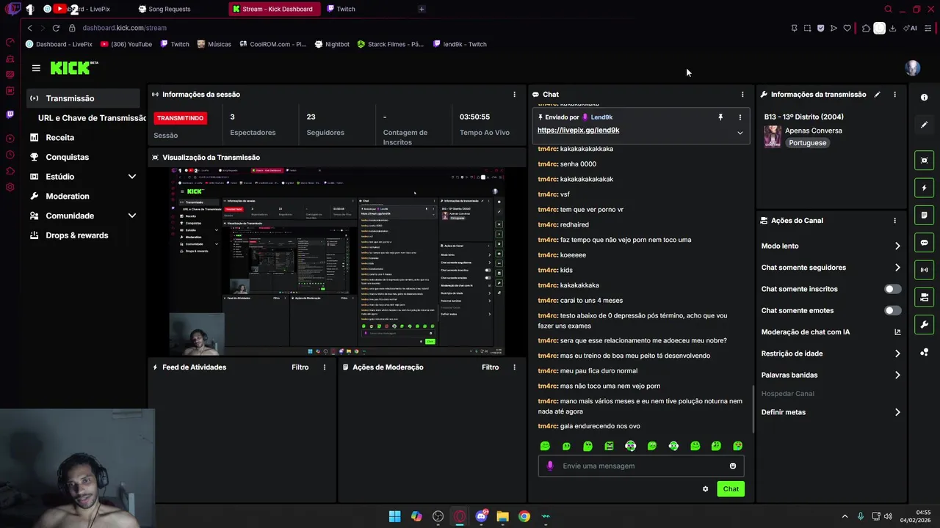This screenshot has width=940, height=528.
Task: Open Google Chrome from the taskbar
Action: pos(524,516)
